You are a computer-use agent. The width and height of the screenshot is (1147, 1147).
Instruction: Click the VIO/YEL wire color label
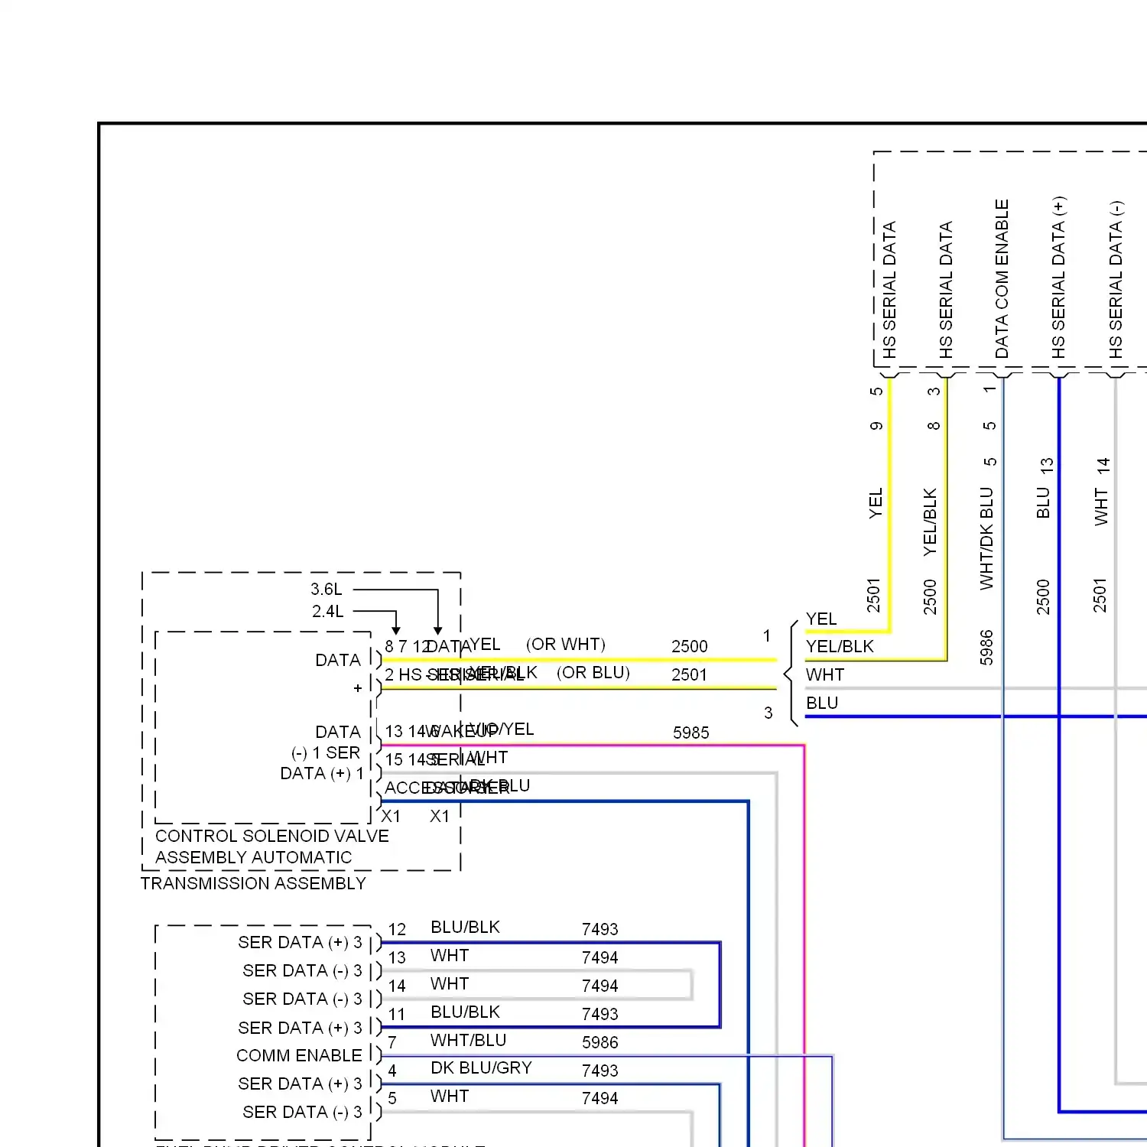coord(501,729)
